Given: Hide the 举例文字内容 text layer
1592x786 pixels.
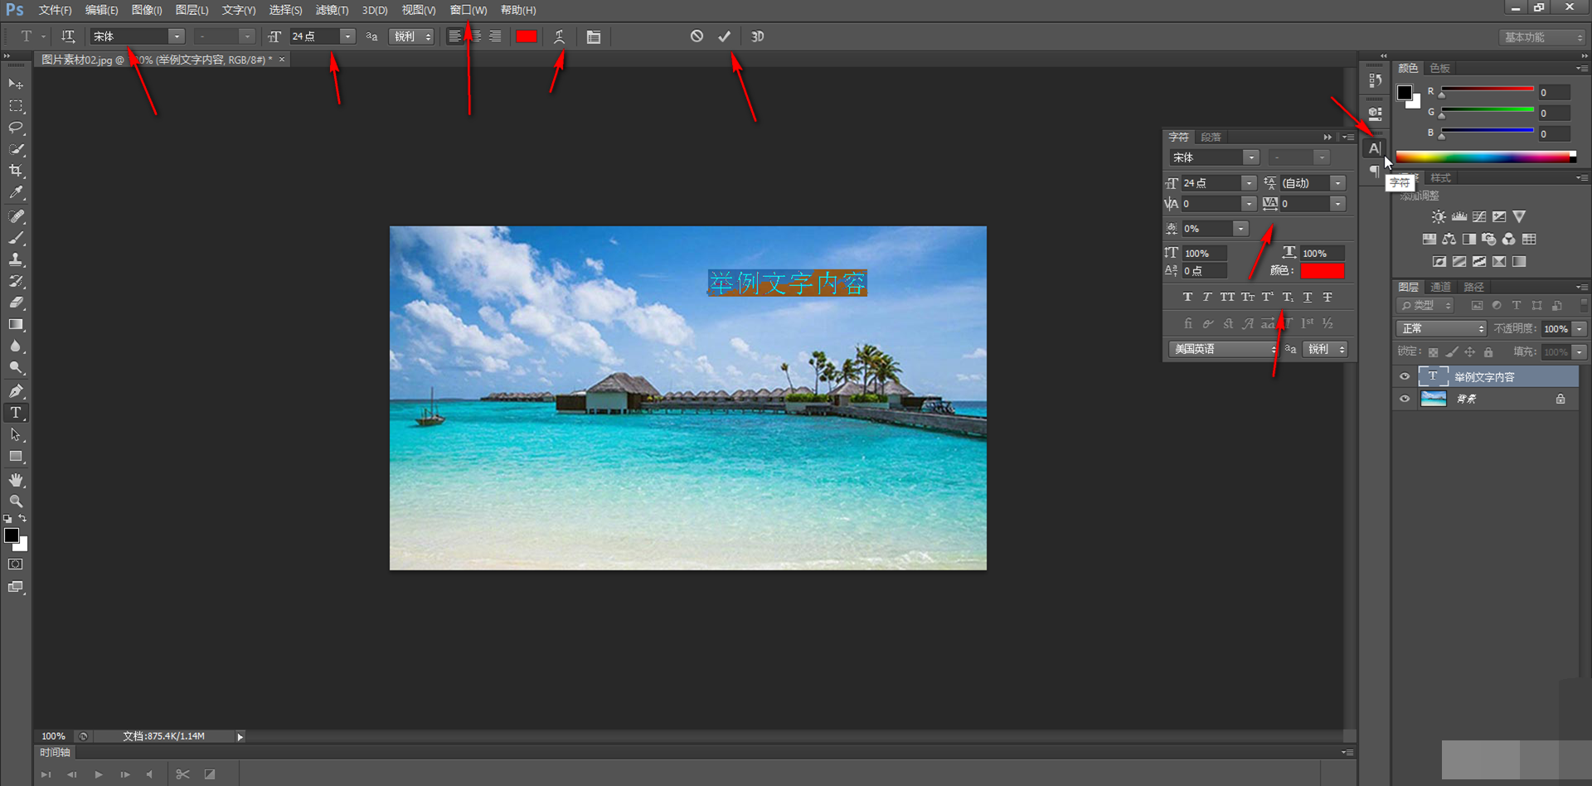Looking at the screenshot, I should [x=1405, y=376].
